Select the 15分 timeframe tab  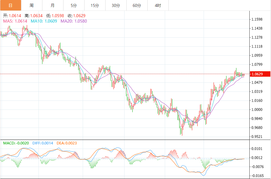pyautogui.click(x=95, y=5)
